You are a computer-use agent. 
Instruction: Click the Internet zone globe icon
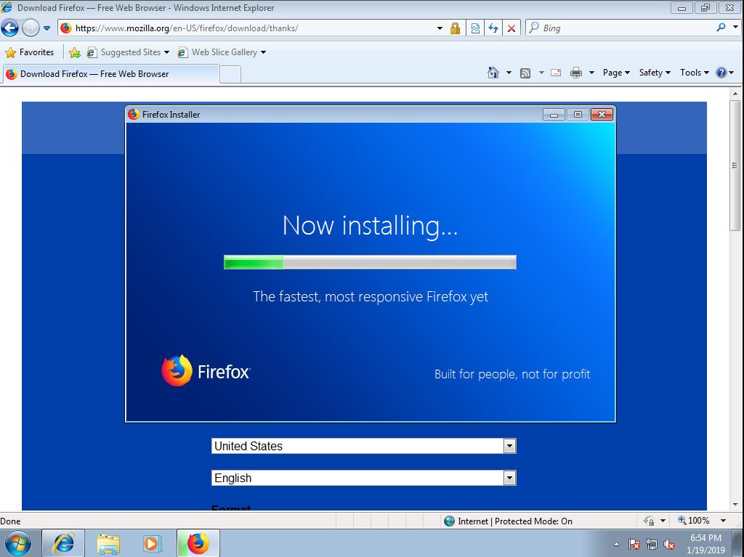pyautogui.click(x=449, y=521)
